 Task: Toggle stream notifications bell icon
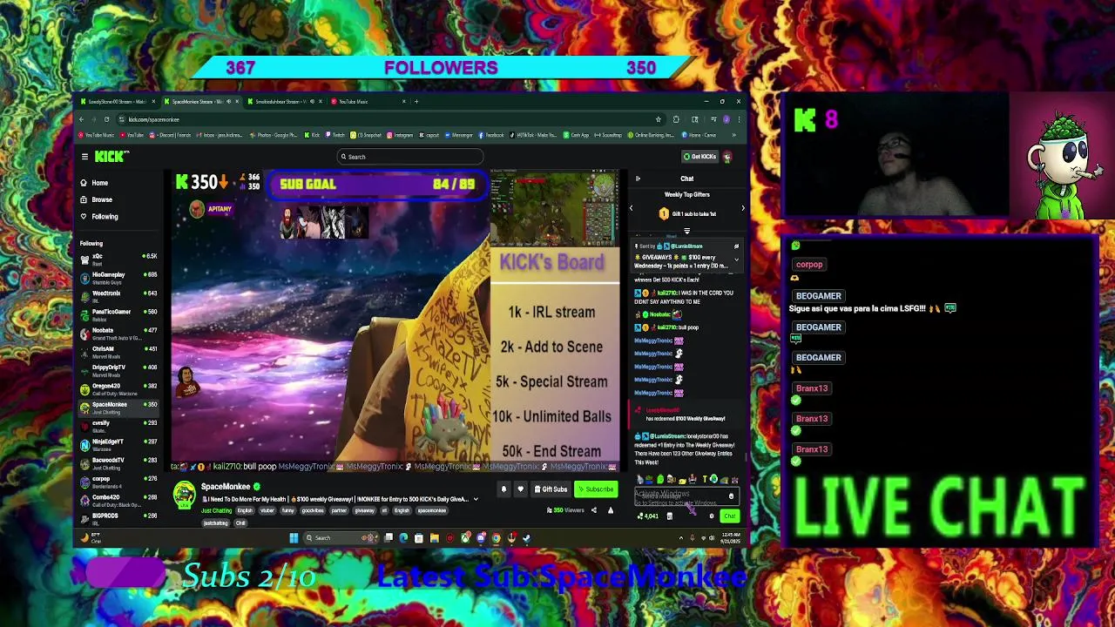click(503, 489)
